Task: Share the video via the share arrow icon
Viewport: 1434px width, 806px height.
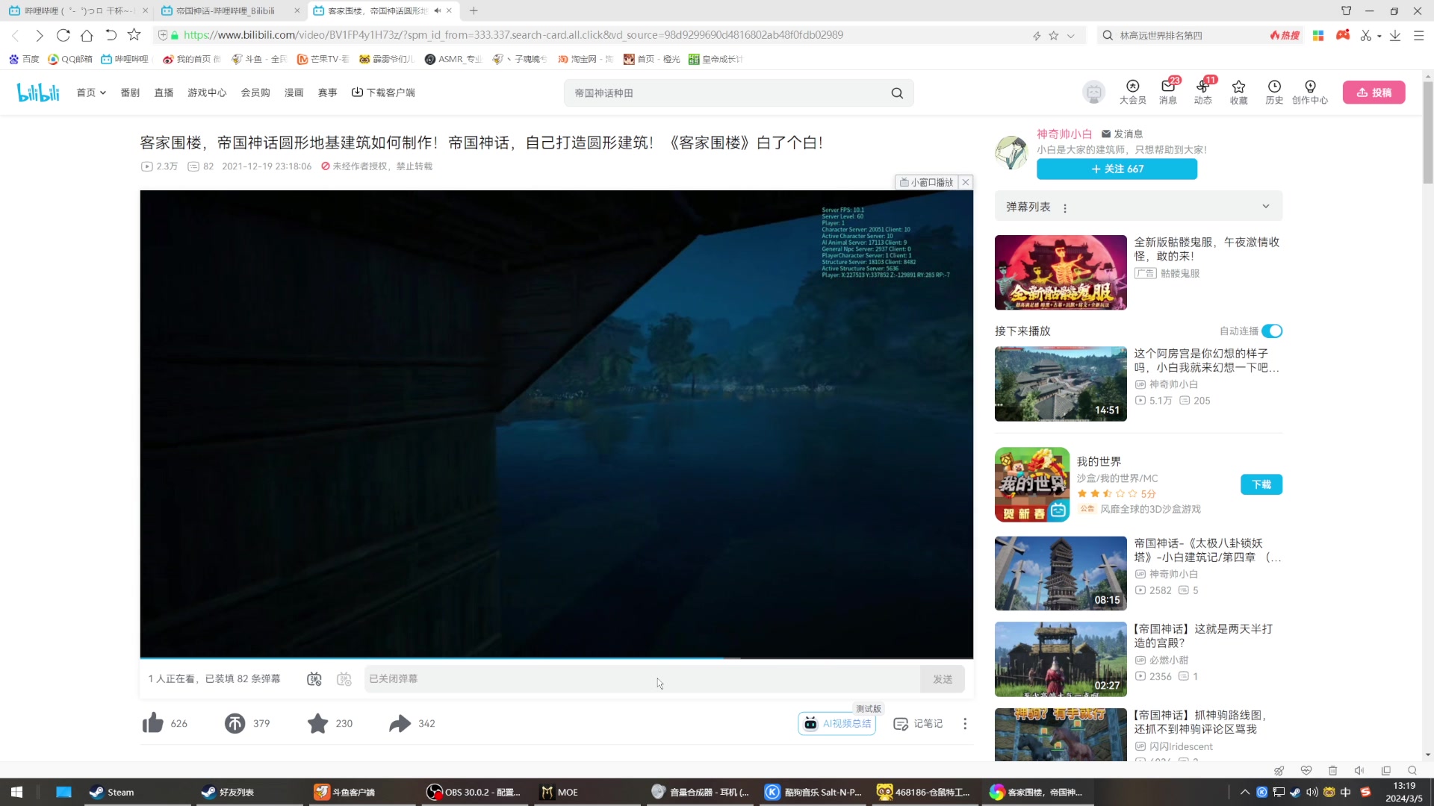Action: pyautogui.click(x=400, y=722)
